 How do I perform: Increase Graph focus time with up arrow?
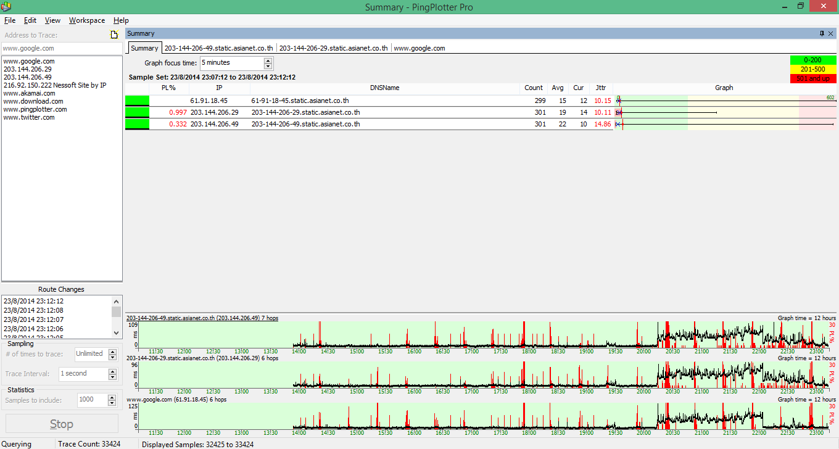click(x=268, y=60)
